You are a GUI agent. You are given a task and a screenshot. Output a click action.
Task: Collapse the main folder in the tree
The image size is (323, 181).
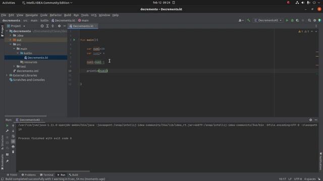click(14, 49)
